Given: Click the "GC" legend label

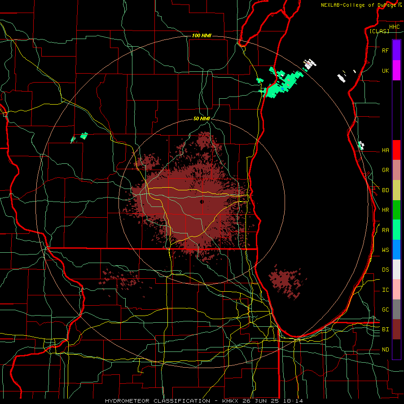Looking at the screenshot, I should (385, 310).
